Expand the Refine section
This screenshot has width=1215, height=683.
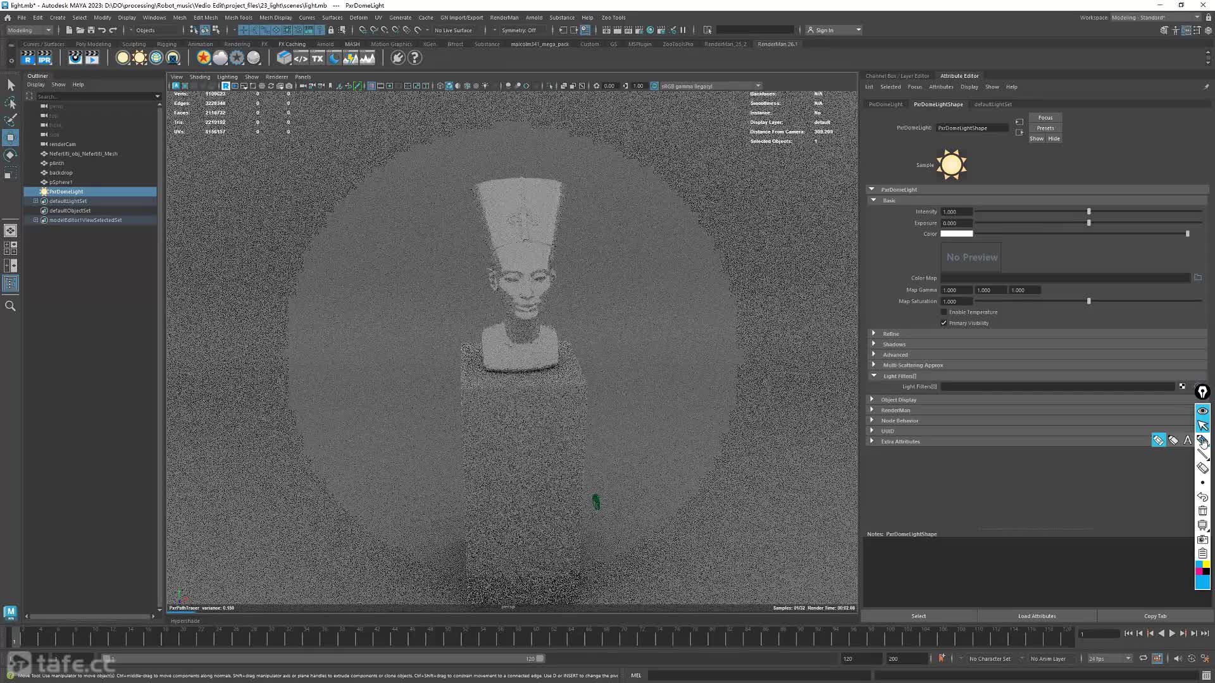click(874, 333)
